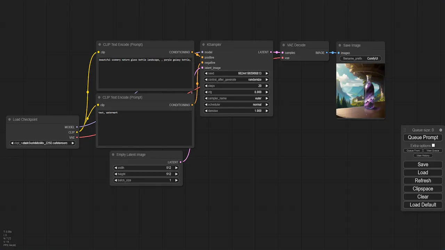The image size is (445, 250).
Task: Click the CONDITIONING output on top CLIP Text Encode
Action: click(x=192, y=52)
